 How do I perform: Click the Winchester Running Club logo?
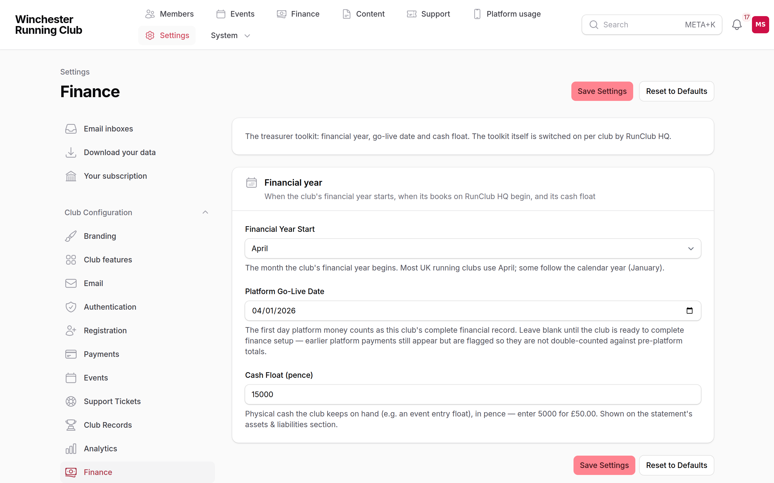(x=49, y=25)
